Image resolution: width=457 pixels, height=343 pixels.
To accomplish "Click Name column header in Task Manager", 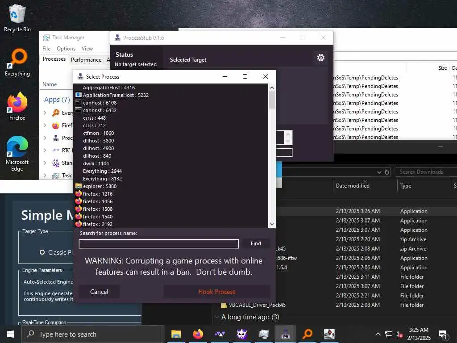I will point(50,84).
